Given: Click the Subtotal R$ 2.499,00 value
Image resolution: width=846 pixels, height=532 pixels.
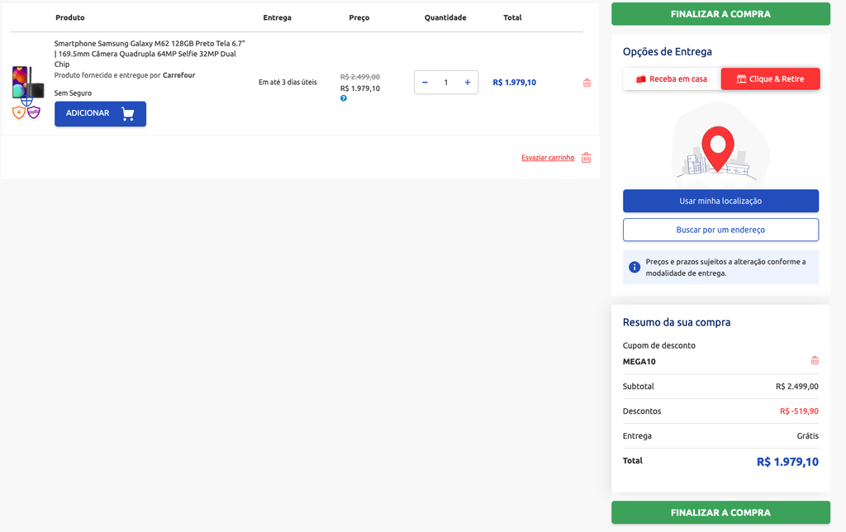Looking at the screenshot, I should point(797,387).
